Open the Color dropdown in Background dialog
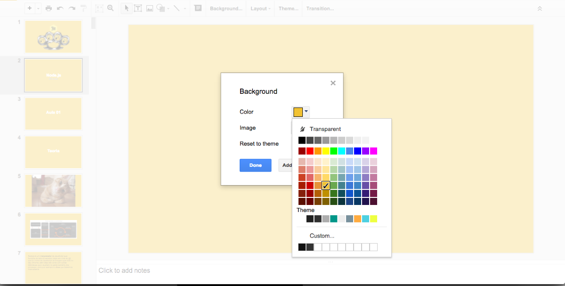This screenshot has width=565, height=286. tap(301, 112)
